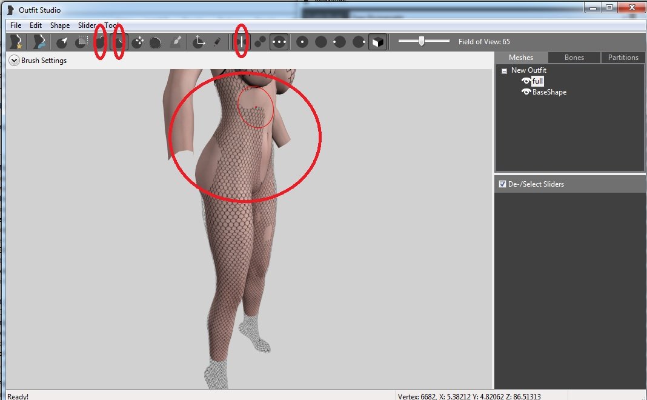Pick the spiky Smooth brush tool
The image size is (647, 400).
click(156, 42)
